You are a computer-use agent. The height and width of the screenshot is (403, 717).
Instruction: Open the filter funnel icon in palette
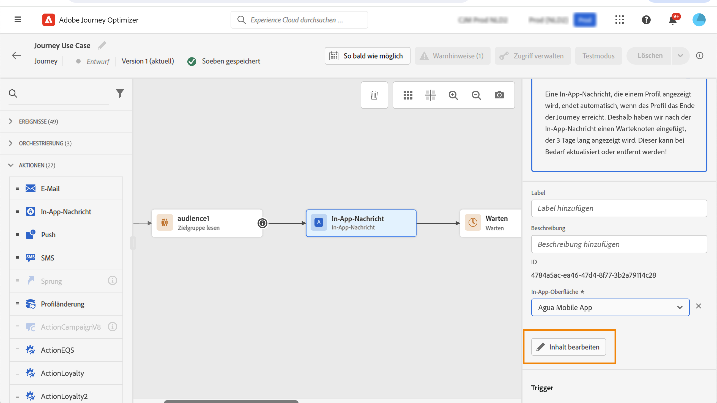[120, 93]
